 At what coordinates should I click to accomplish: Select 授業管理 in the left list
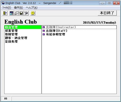coord(23,31)
